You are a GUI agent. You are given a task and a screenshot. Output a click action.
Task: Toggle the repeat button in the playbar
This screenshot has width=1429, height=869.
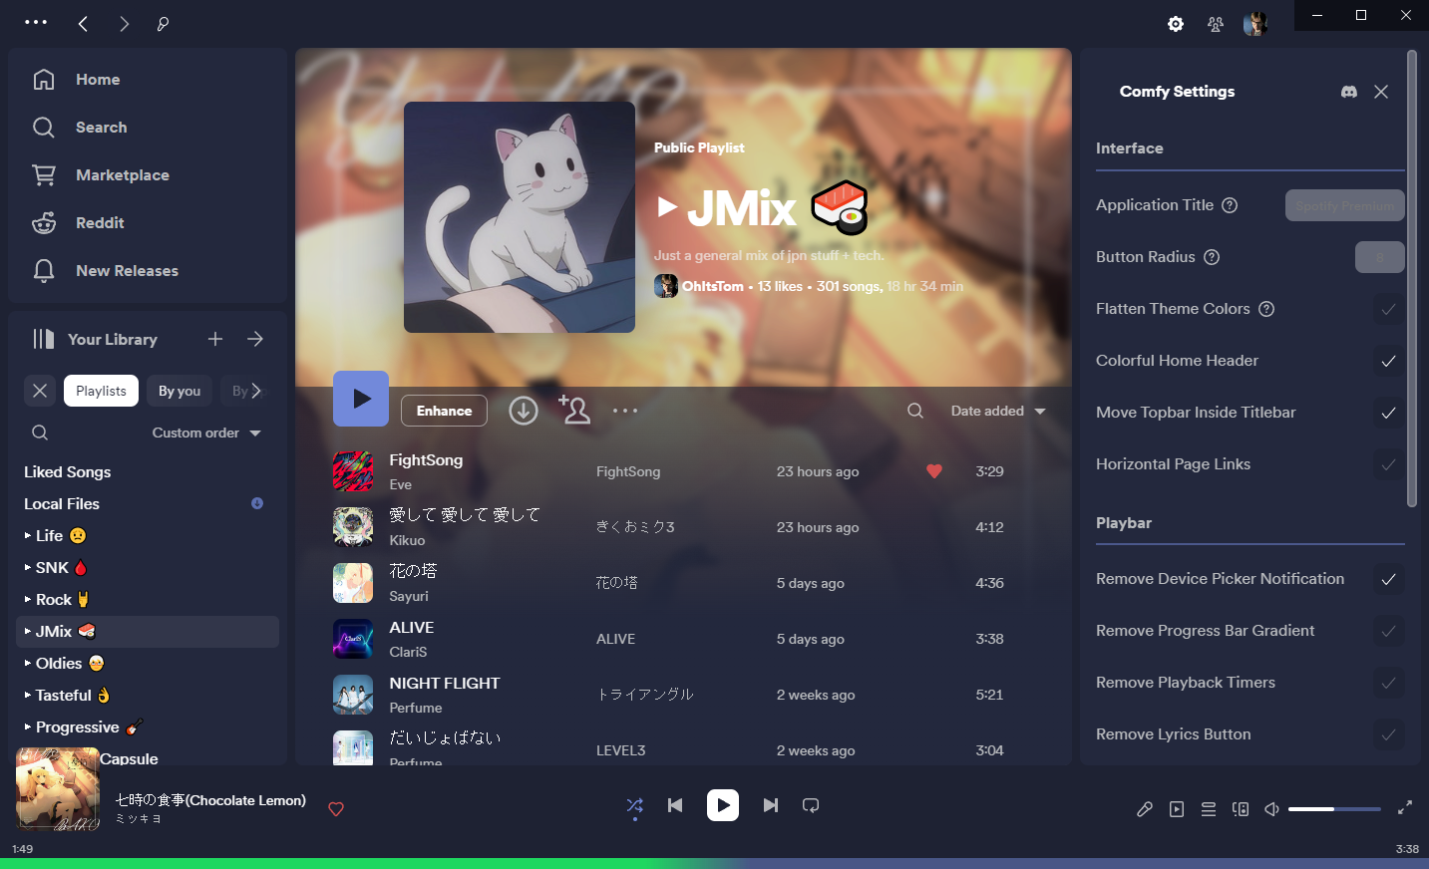(x=811, y=805)
